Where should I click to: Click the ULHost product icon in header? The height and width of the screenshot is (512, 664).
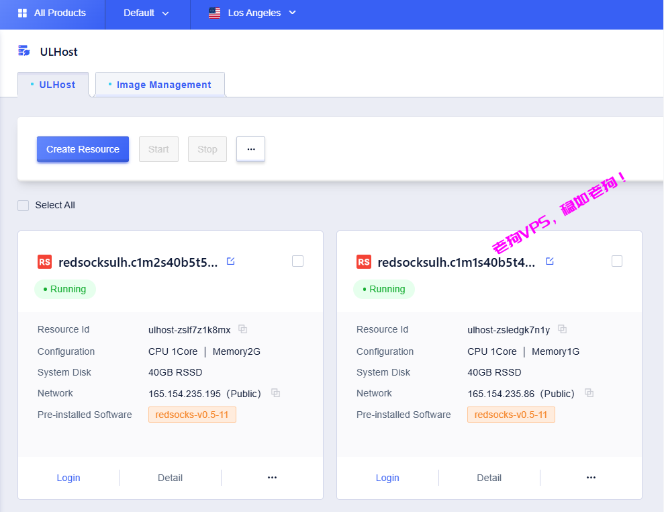[24, 51]
